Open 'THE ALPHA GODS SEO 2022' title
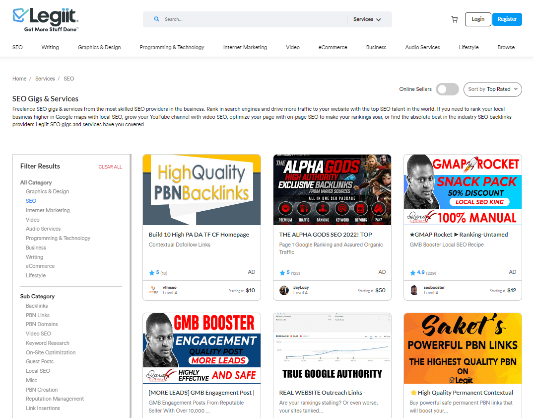 (326, 235)
